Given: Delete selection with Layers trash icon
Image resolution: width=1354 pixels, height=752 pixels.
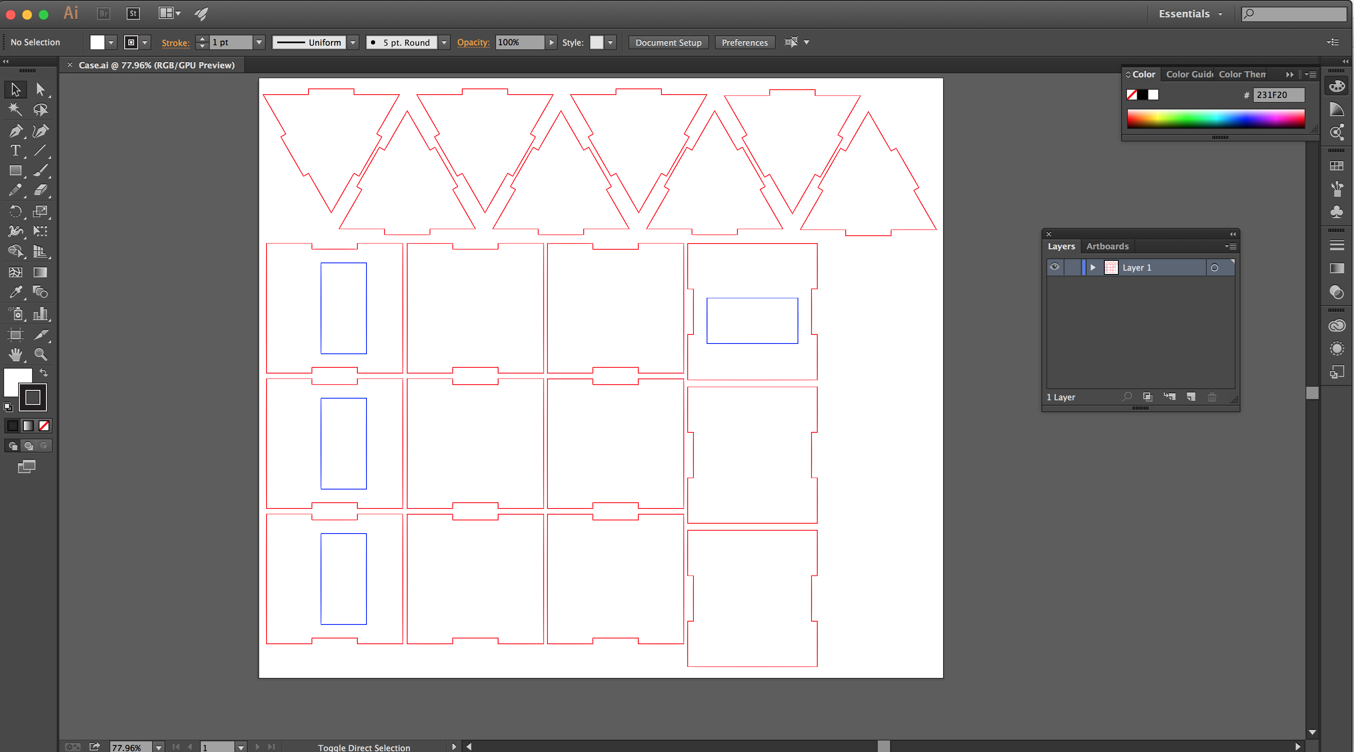Looking at the screenshot, I should 1212,397.
